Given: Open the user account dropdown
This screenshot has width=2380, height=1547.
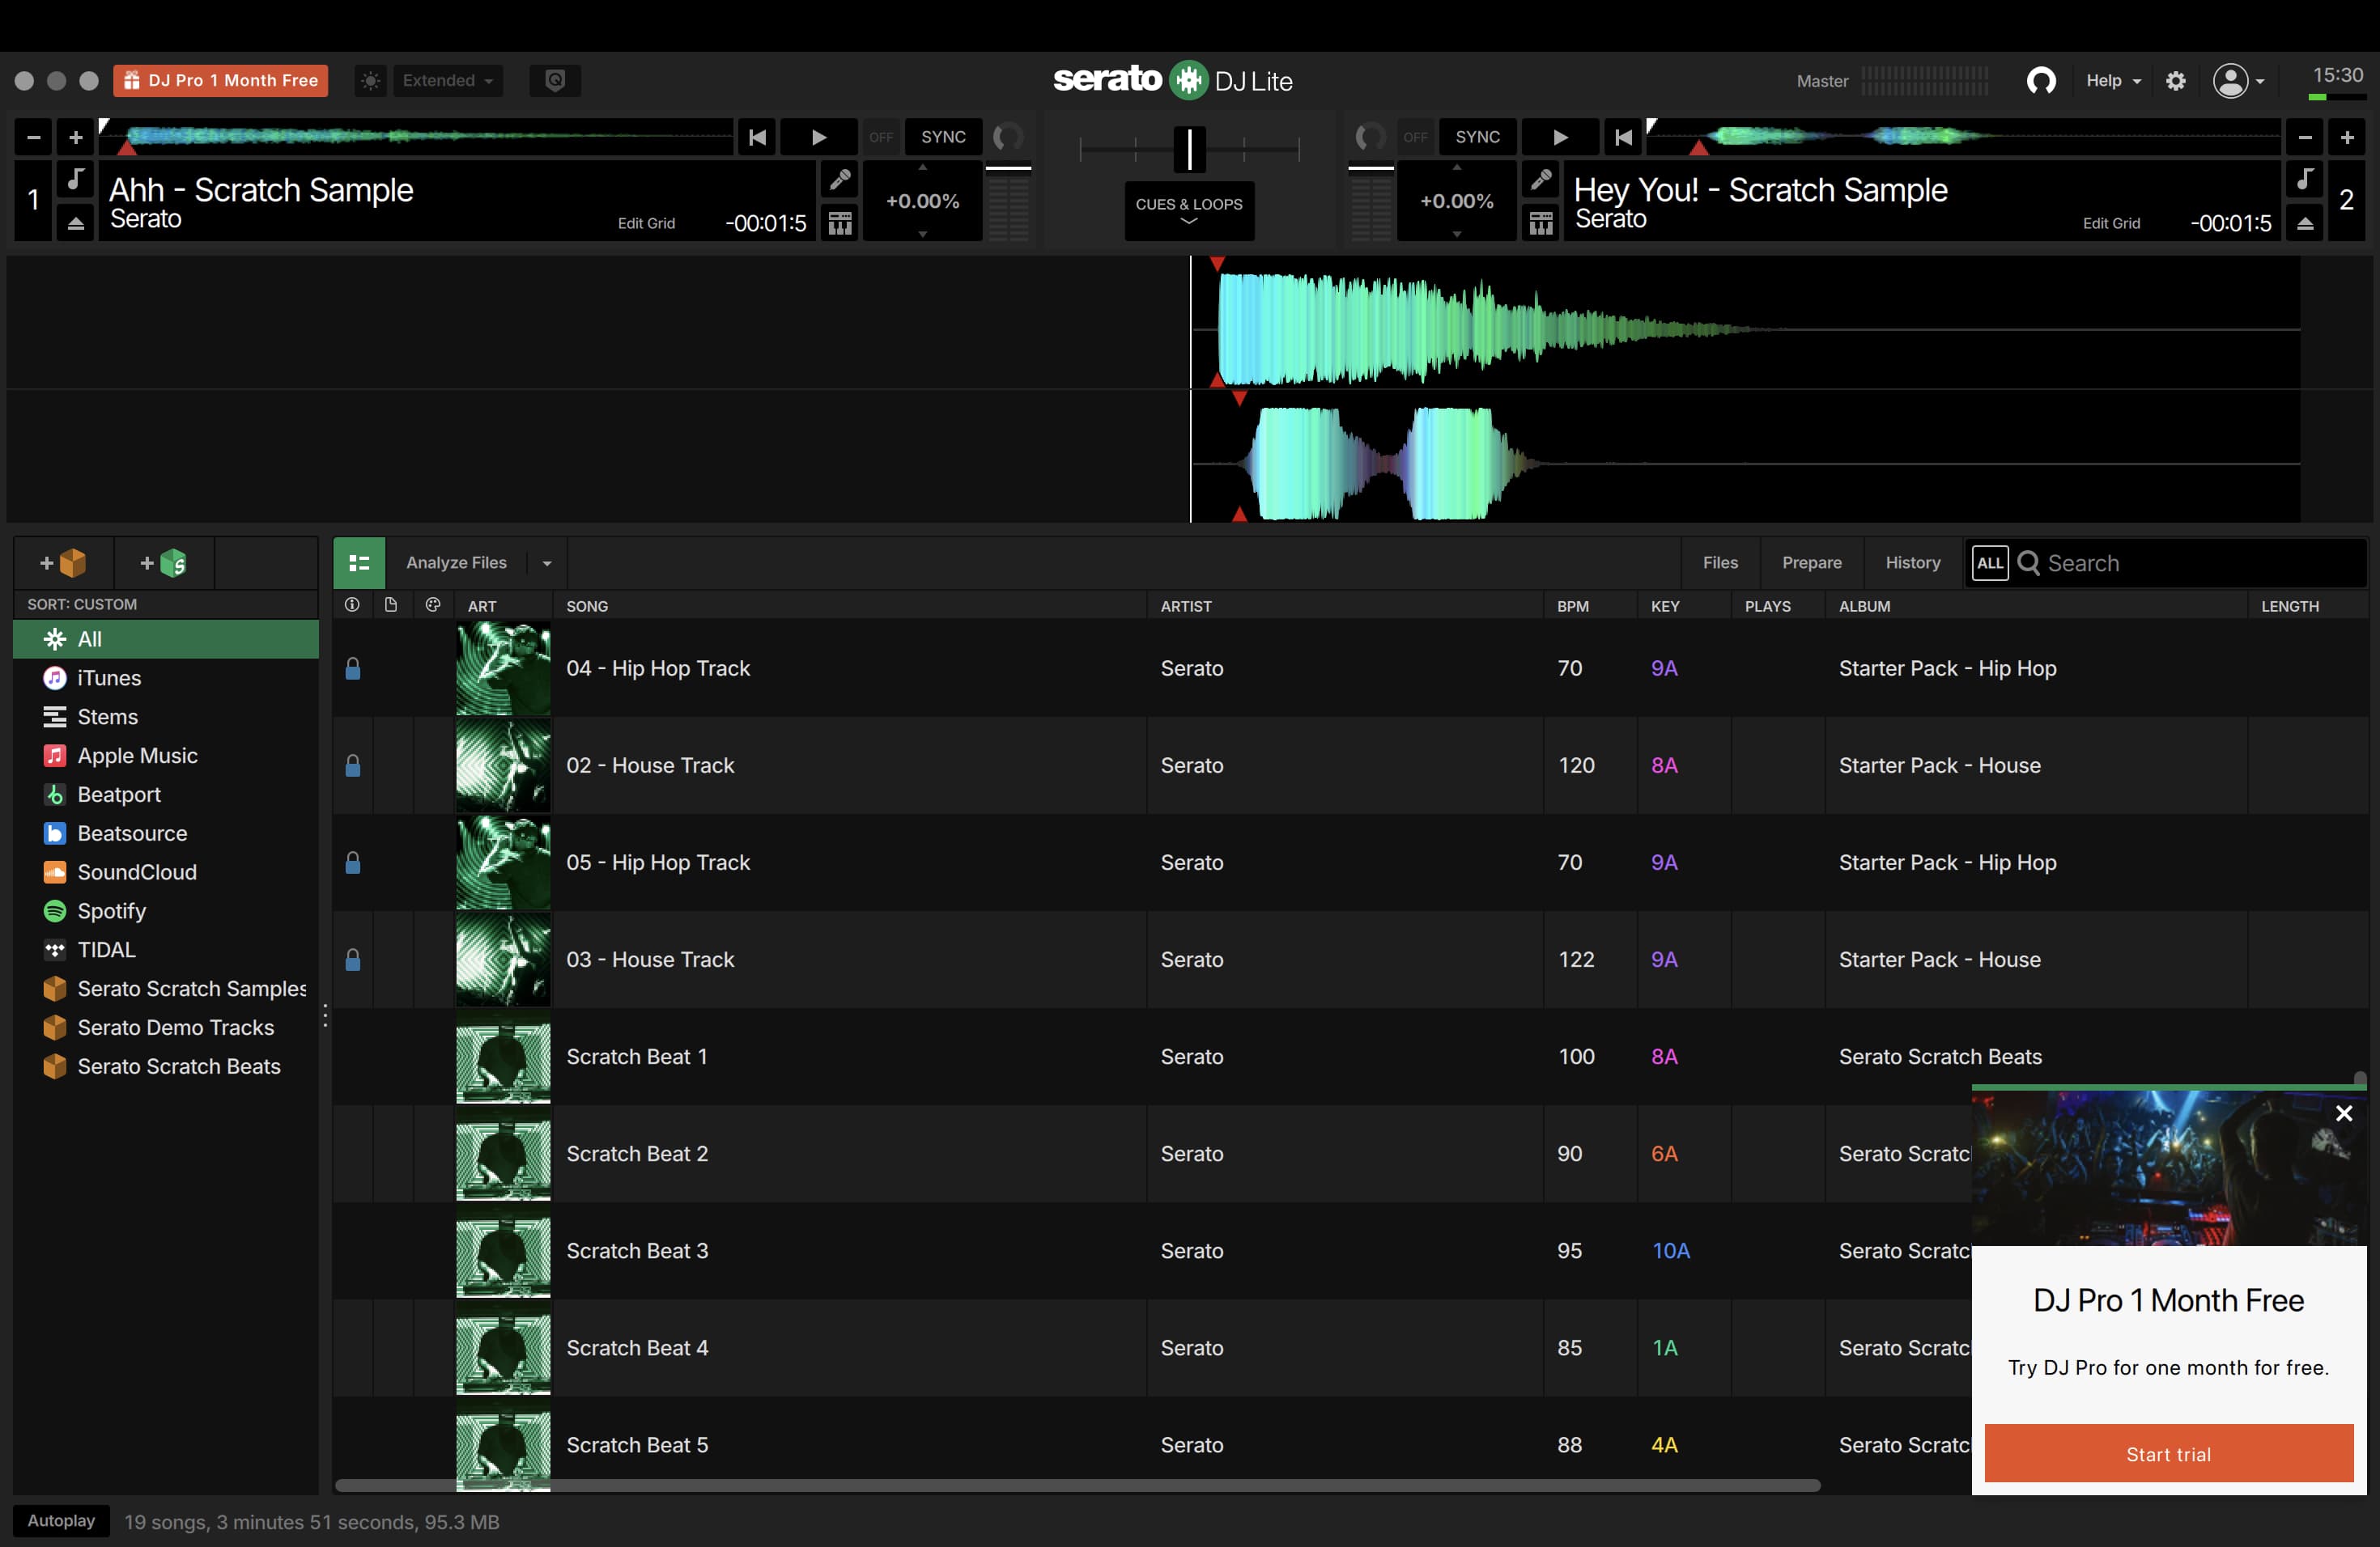Looking at the screenshot, I should 2238,81.
